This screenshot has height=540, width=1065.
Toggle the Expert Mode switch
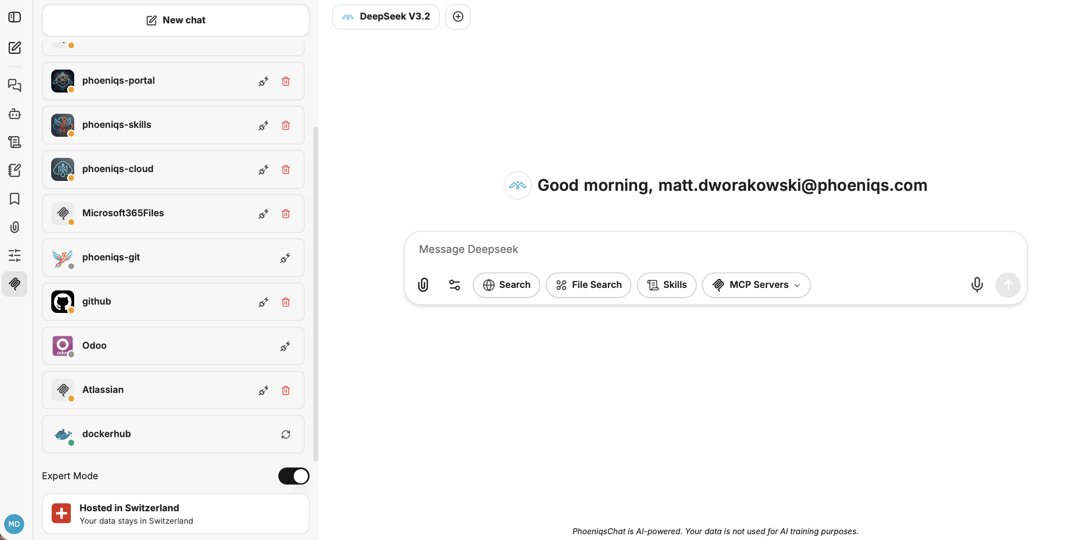(294, 476)
